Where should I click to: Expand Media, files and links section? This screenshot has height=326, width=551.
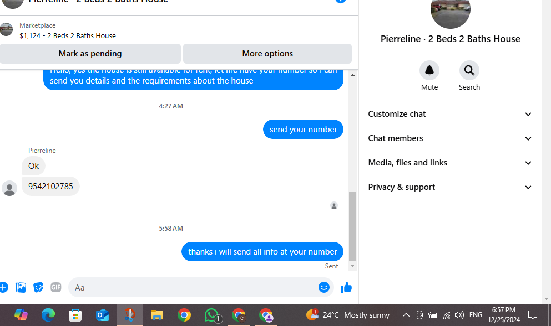point(449,163)
